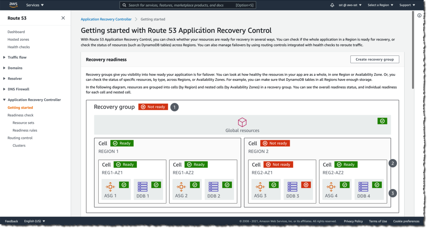Click the REG1-AZ1 Ready badge

[125, 165]
